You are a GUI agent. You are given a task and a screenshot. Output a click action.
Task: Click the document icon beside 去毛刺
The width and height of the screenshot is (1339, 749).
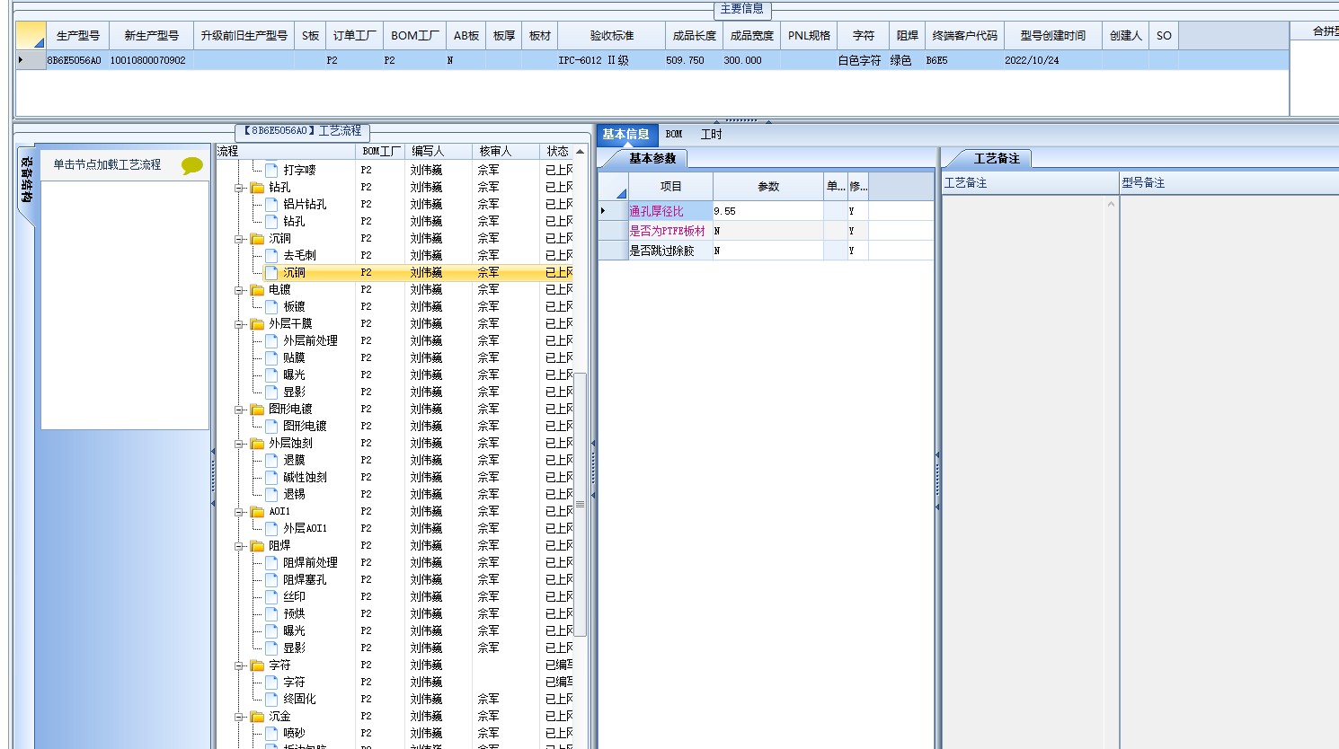coord(271,255)
